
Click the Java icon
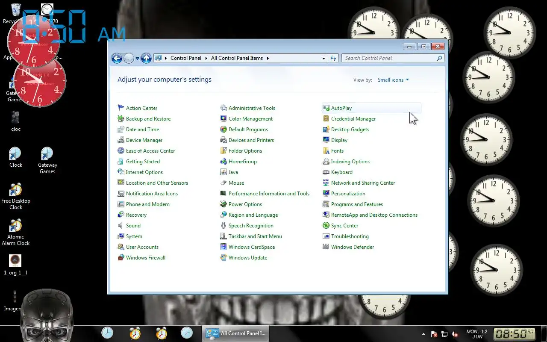pyautogui.click(x=224, y=172)
